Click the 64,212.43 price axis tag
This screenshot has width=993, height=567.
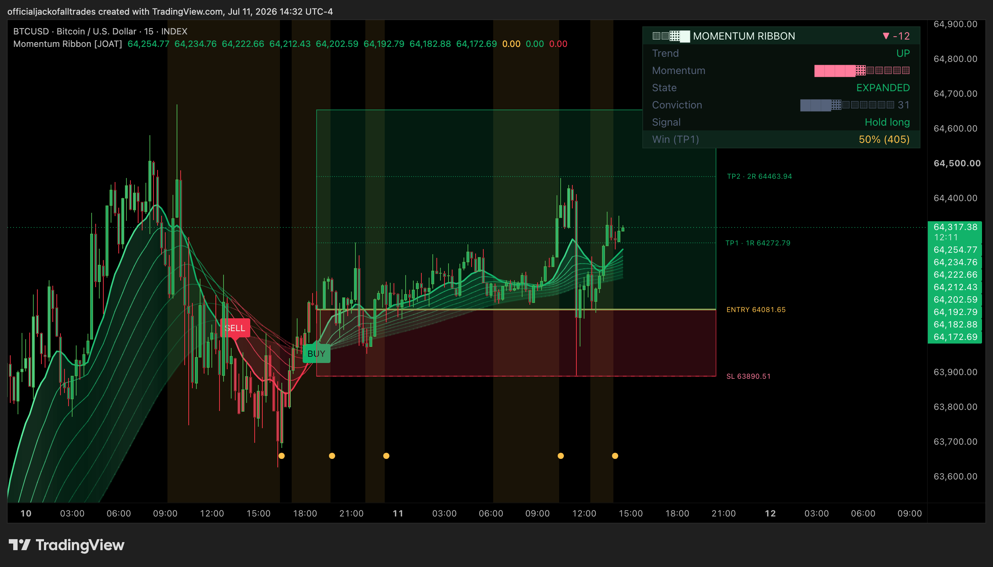point(955,287)
